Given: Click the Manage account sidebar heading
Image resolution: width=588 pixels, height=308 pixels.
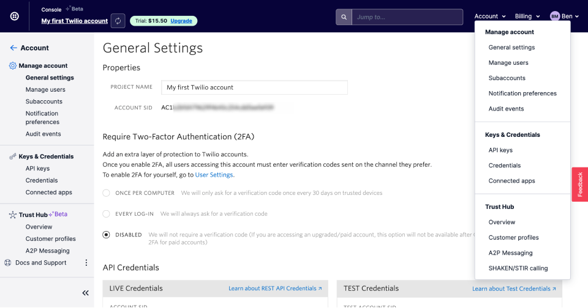Looking at the screenshot, I should tap(43, 65).
